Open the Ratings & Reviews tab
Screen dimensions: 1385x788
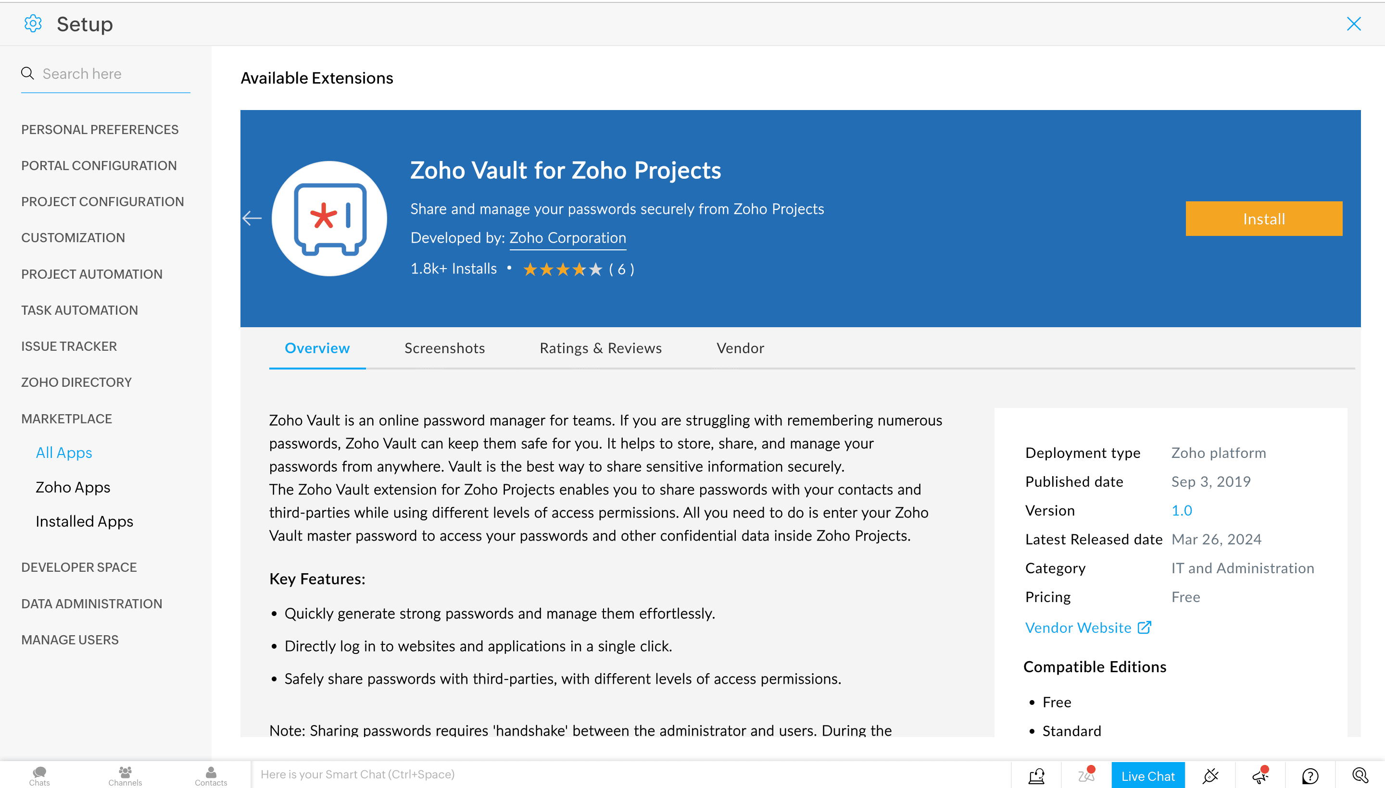pos(601,348)
